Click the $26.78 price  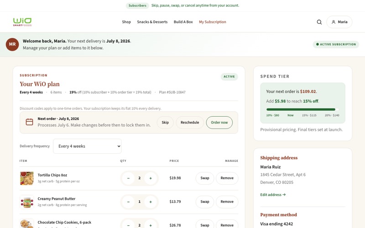[175, 225]
